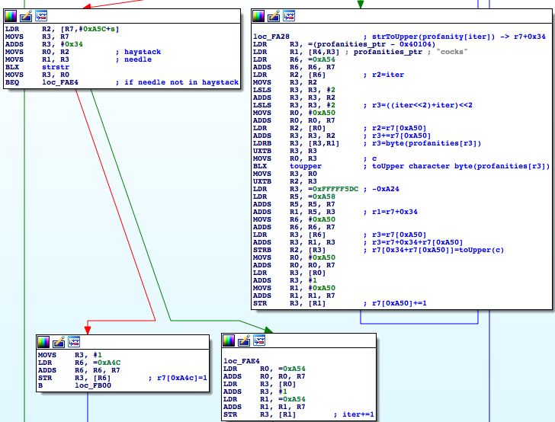The height and width of the screenshot is (422, 555).
Task: Click the pencil edit icon on the loc_FAE4 block
Action: [244, 340]
